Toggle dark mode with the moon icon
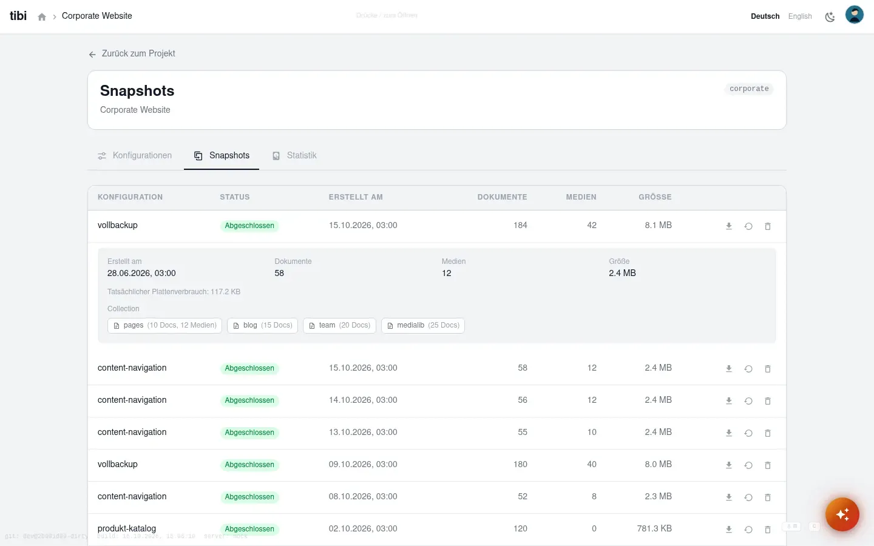 point(830,16)
